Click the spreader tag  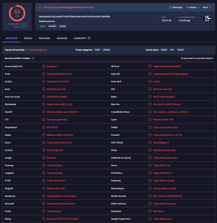(52, 26)
